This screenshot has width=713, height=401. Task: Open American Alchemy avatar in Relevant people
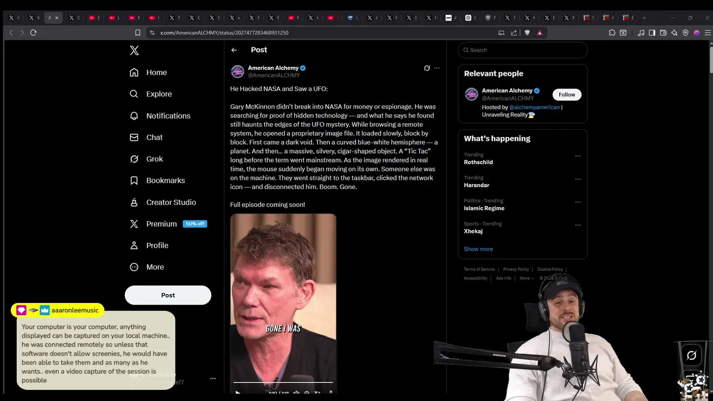tap(472, 94)
